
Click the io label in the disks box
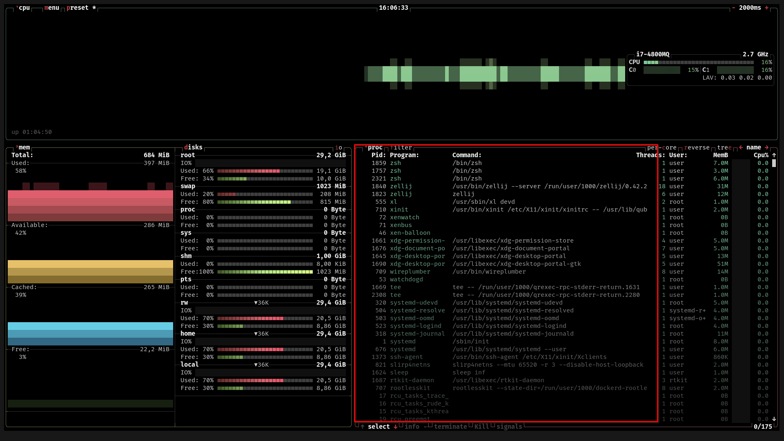[338, 147]
